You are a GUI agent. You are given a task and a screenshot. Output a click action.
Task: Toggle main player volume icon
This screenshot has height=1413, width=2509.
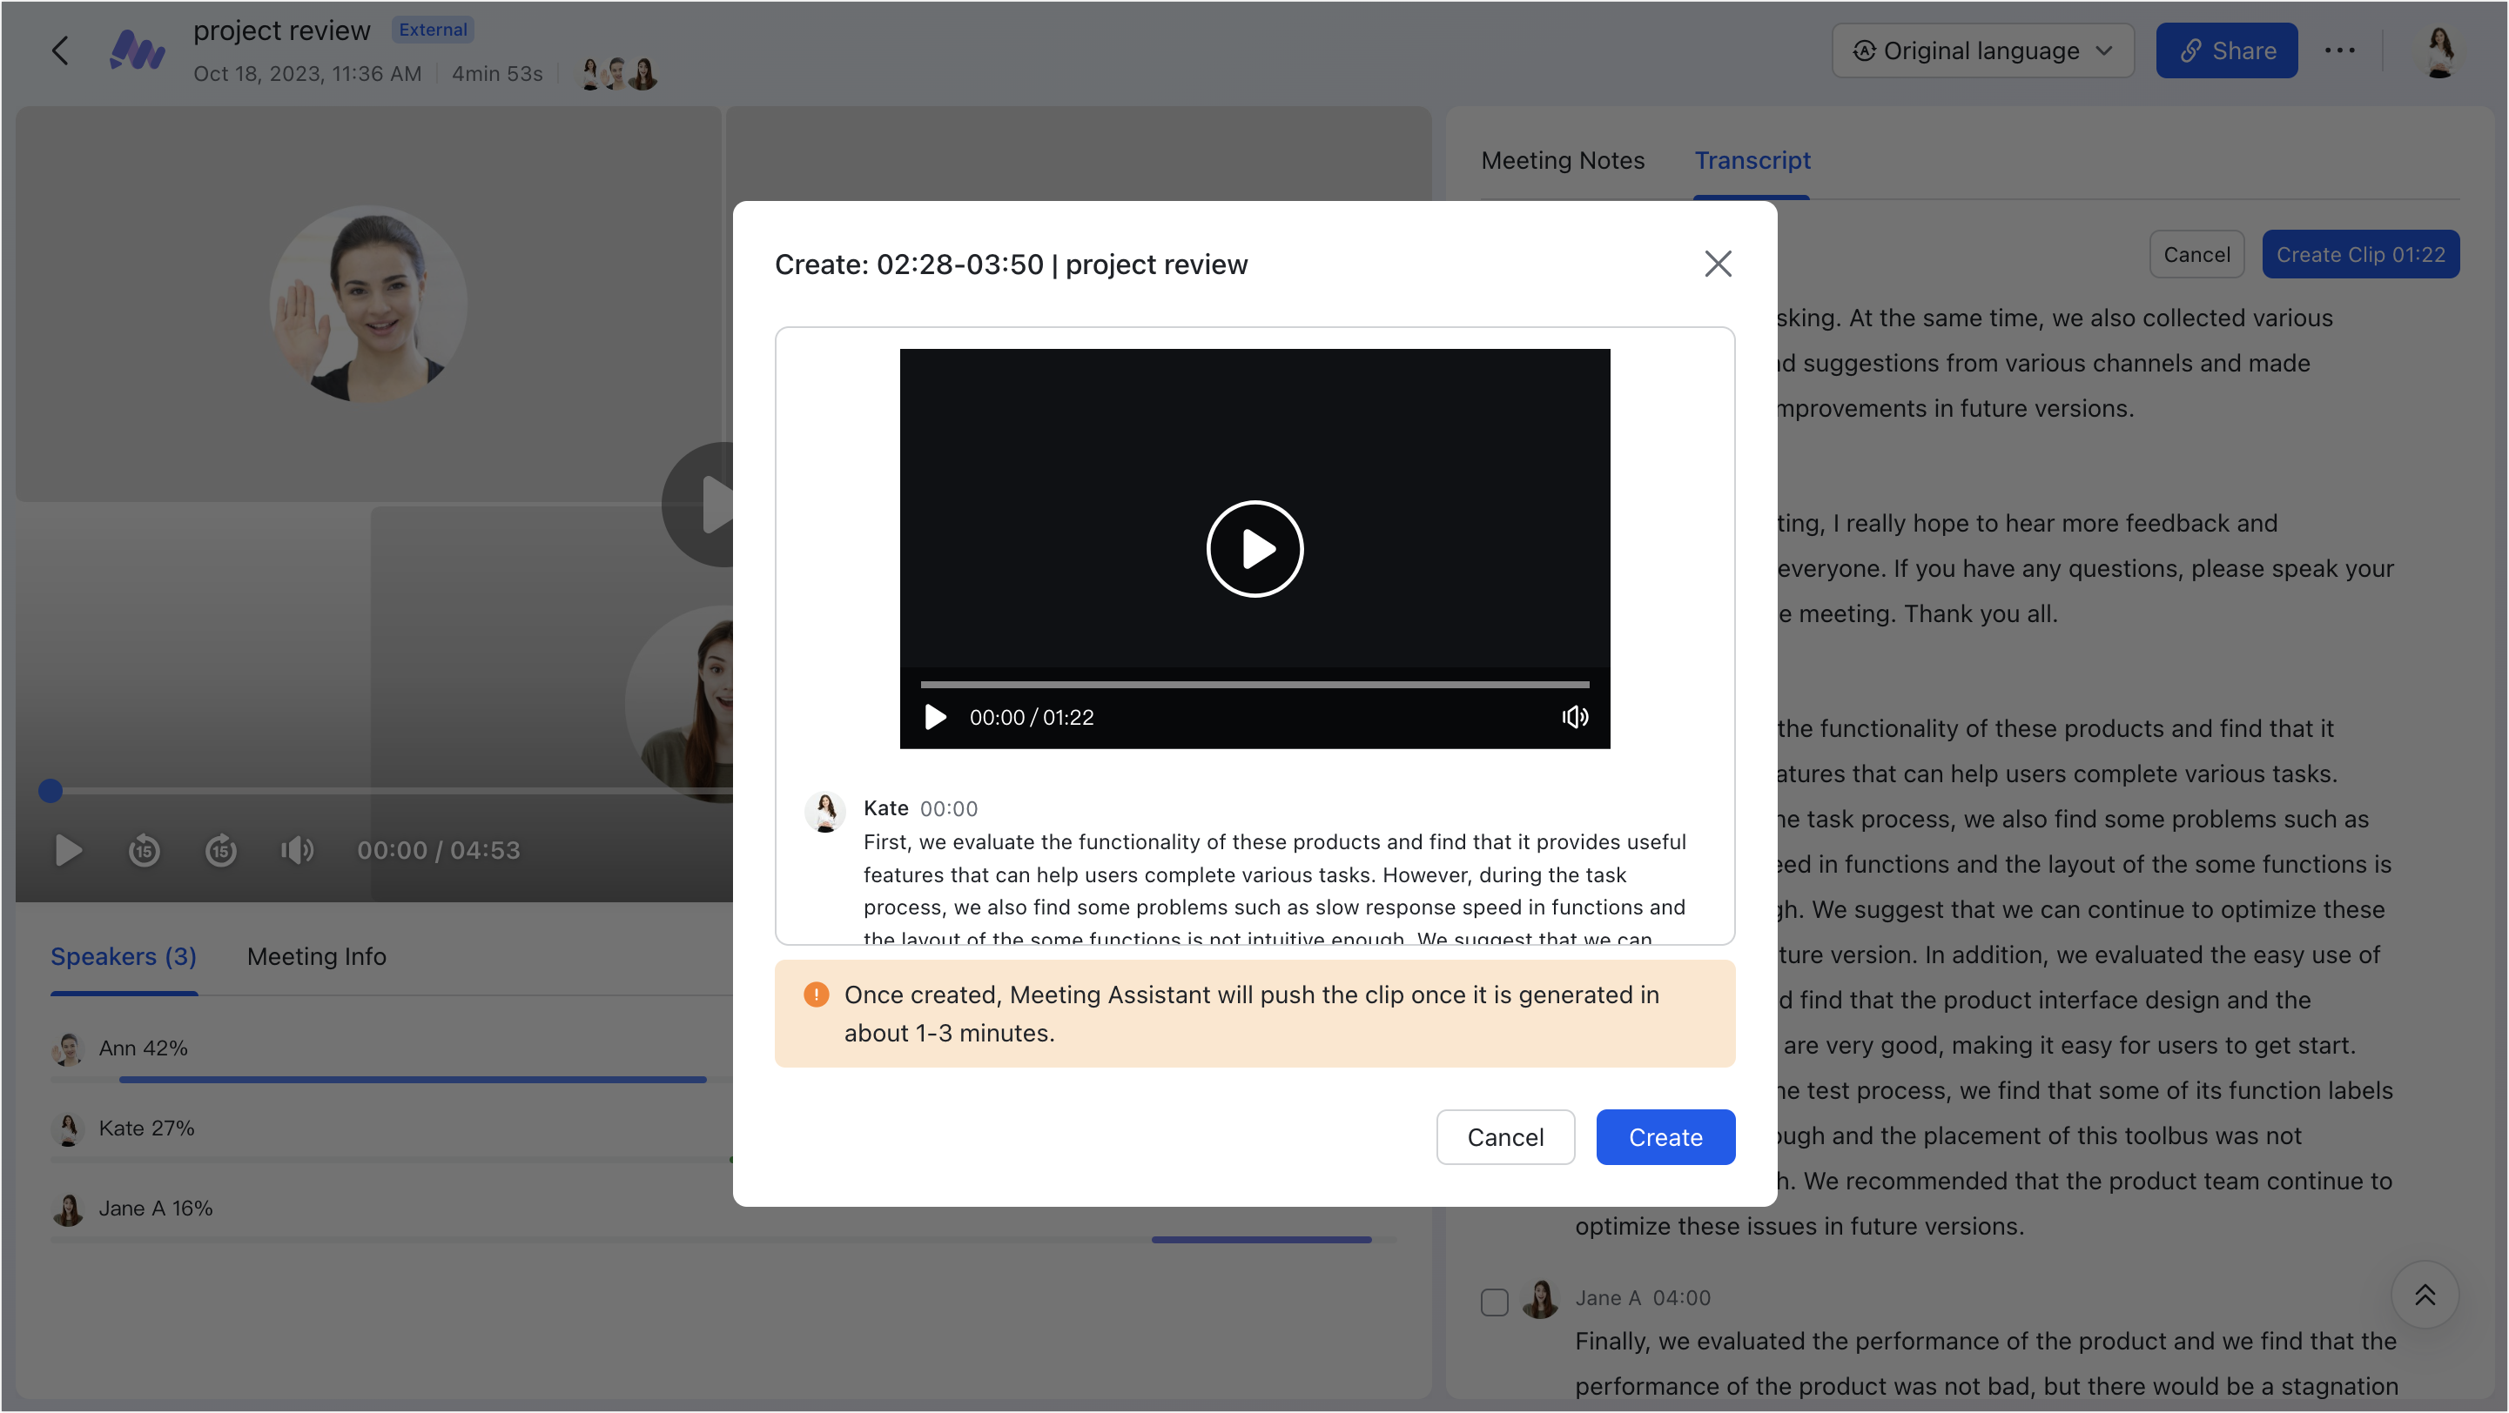click(297, 851)
